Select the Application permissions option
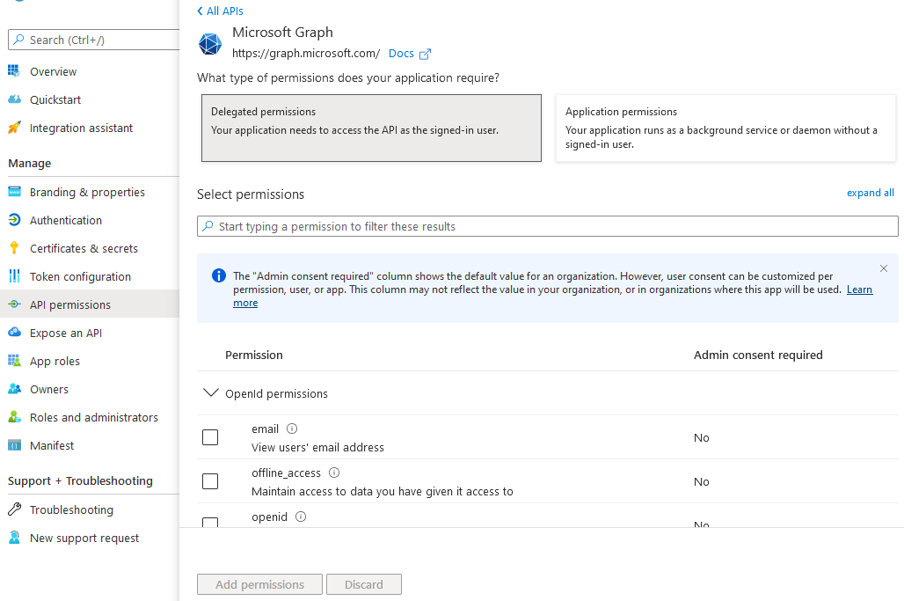 (725, 128)
